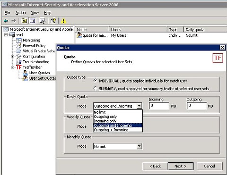Expand the Configuration tree node
The width and height of the screenshot is (227, 175).
coord(12,57)
